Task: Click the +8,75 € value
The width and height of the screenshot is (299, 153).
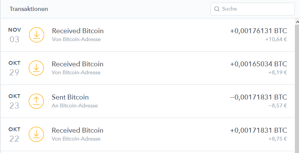Action: point(278,139)
